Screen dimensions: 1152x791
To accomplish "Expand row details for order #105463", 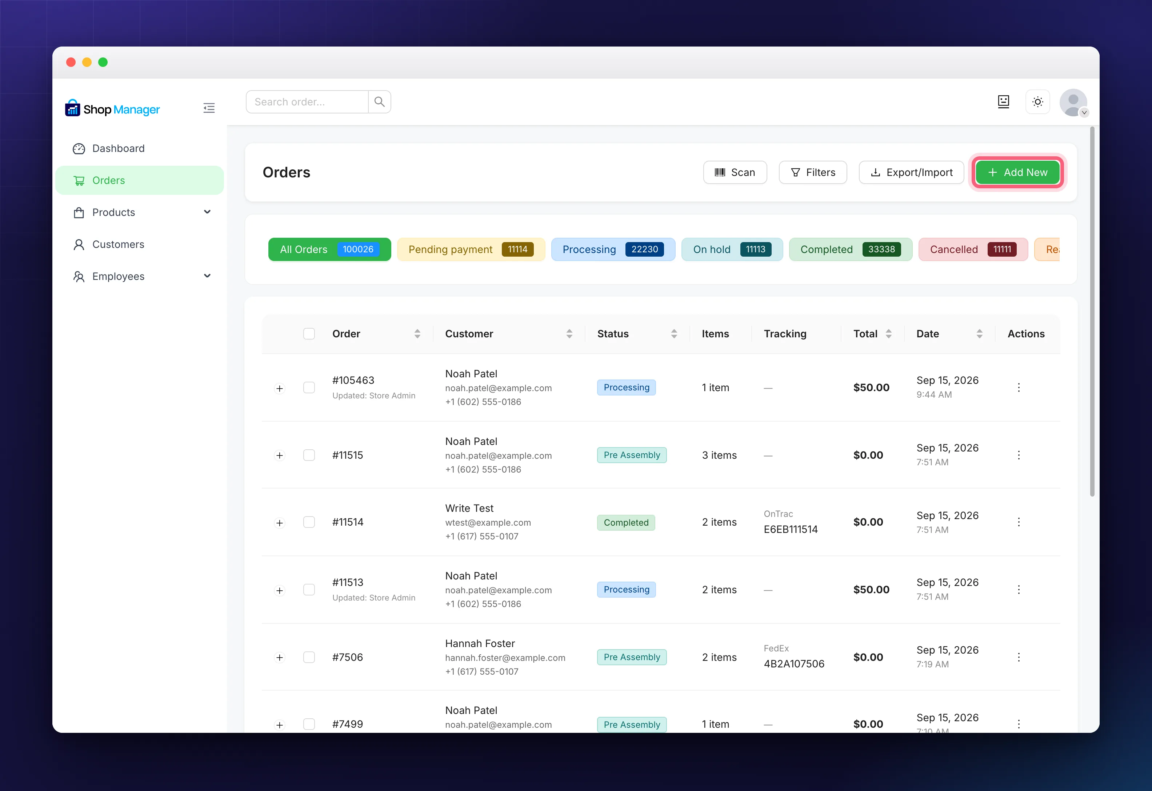I will tap(280, 388).
